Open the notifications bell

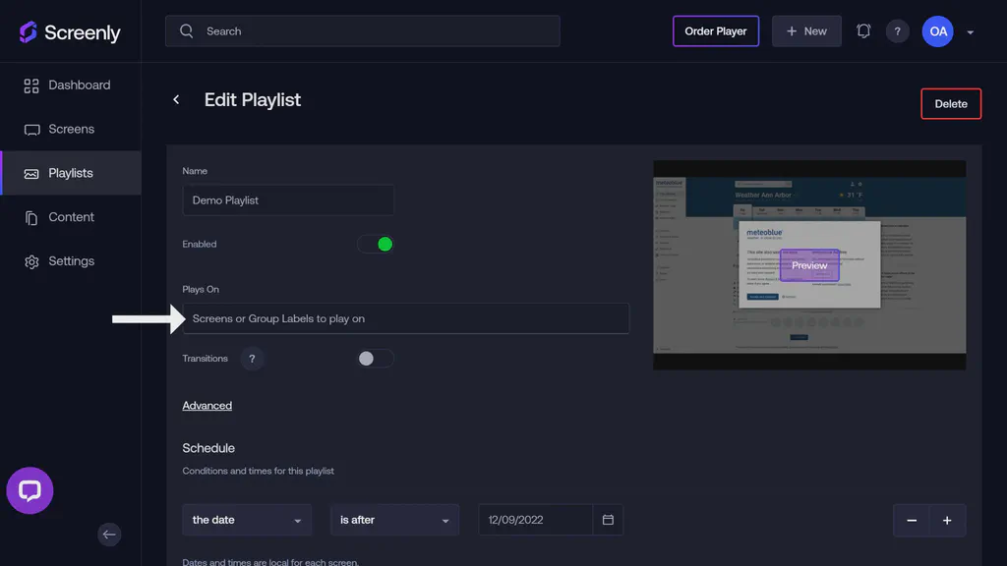click(863, 30)
